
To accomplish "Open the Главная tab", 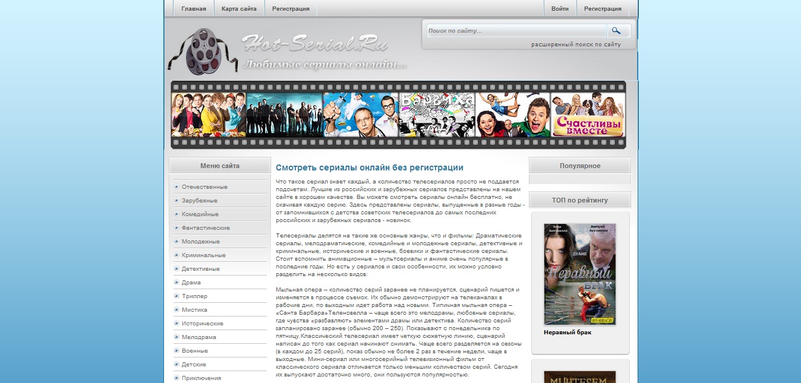I will (x=194, y=9).
